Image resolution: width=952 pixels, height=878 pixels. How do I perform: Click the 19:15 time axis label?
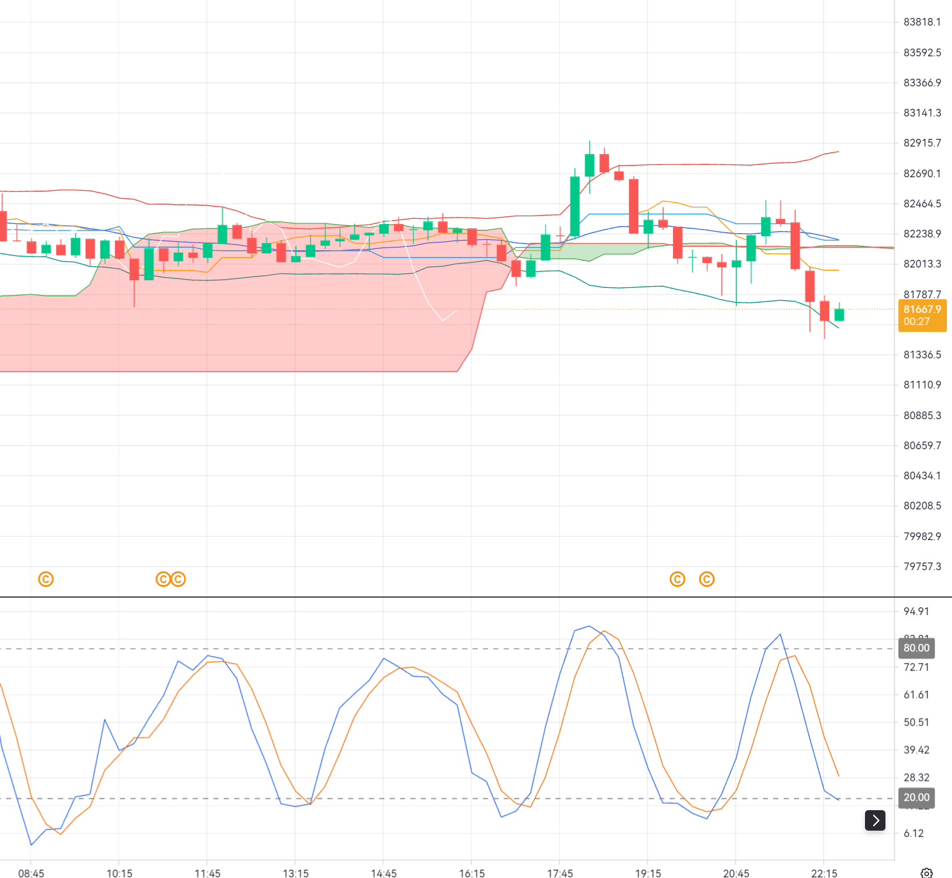point(648,873)
